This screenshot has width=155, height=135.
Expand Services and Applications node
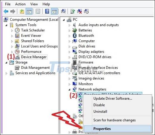coord(6,73)
